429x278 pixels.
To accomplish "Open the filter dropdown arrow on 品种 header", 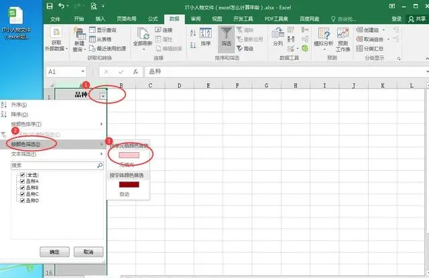I will [x=103, y=96].
